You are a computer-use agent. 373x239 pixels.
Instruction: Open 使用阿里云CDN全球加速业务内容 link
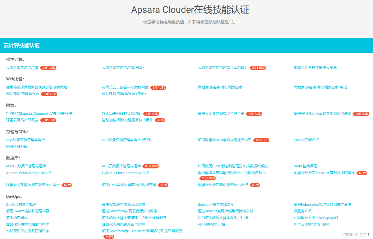coord(225,140)
